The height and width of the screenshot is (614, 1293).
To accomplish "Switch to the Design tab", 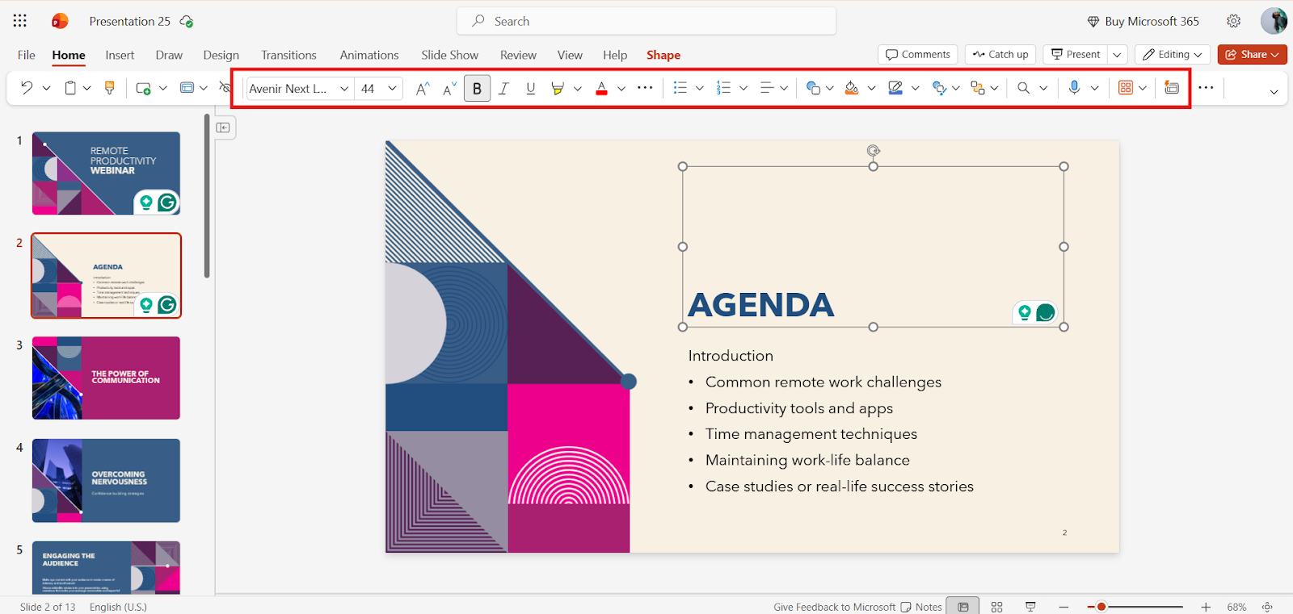I will (x=221, y=55).
